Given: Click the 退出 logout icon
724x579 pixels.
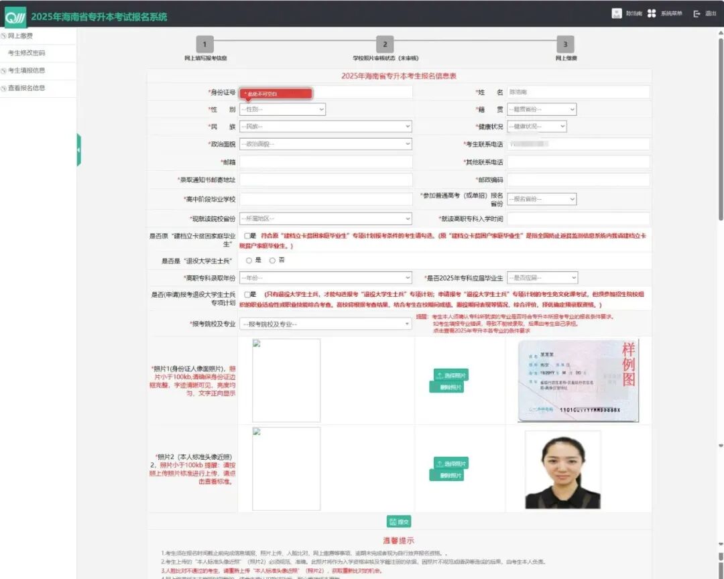Looking at the screenshot, I should click(697, 14).
